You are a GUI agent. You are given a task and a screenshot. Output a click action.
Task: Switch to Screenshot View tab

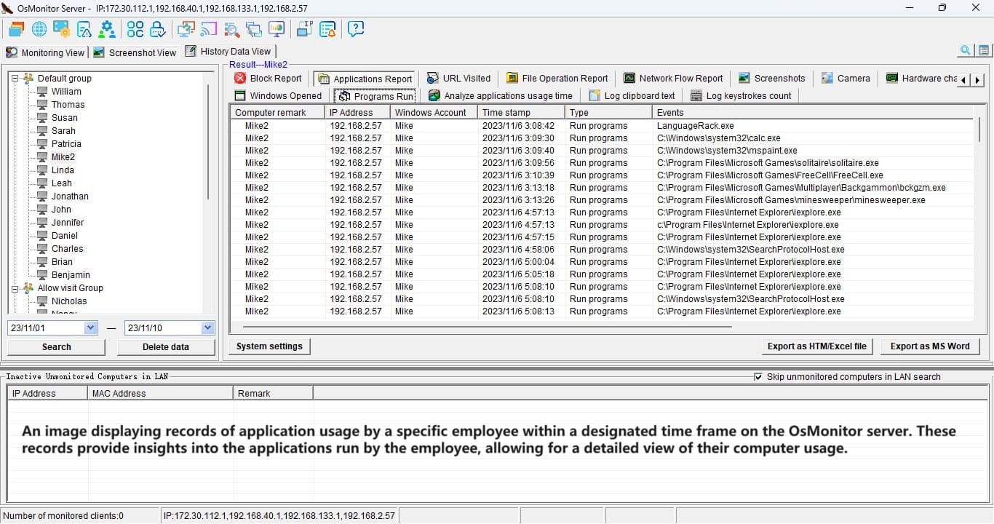135,52
